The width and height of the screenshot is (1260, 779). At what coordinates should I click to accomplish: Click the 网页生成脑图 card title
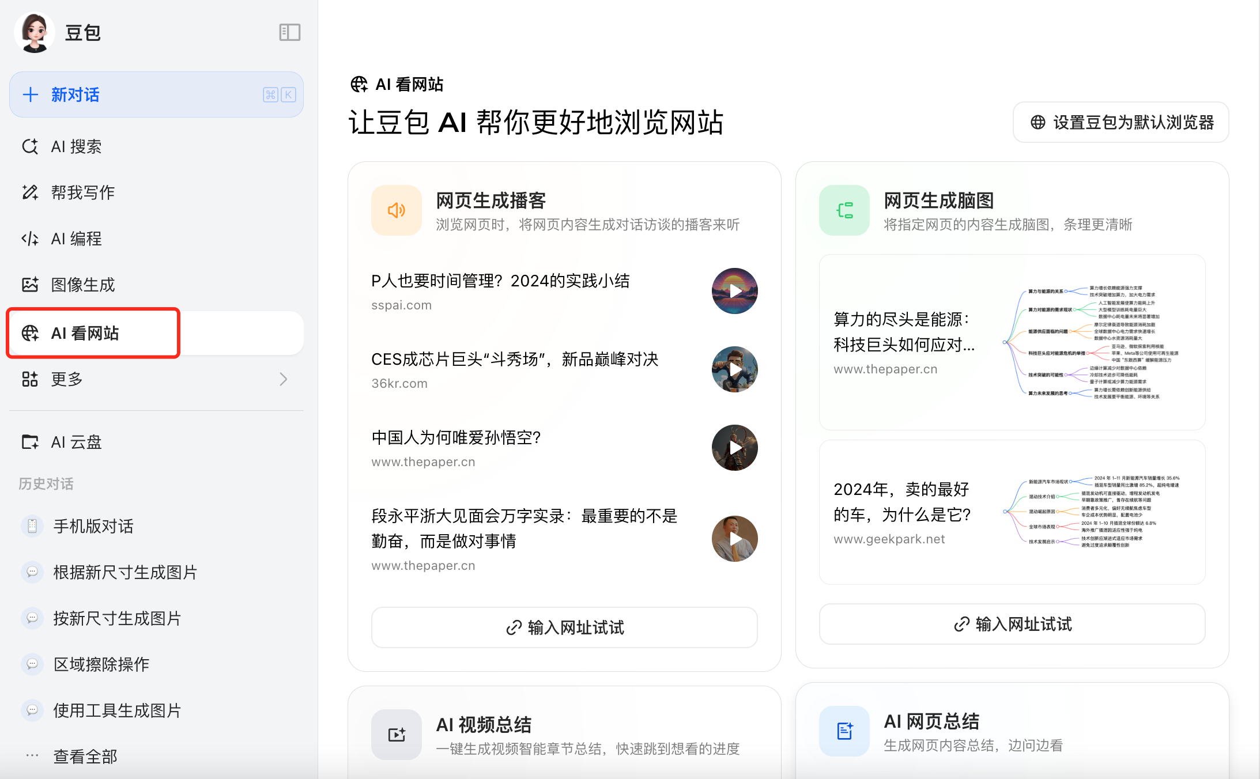tap(939, 201)
